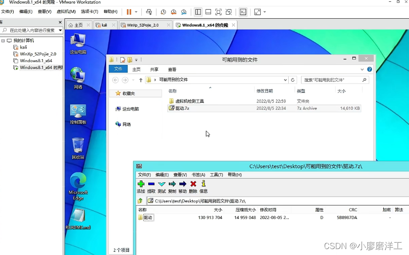Toggle the thumbnail bar view icon
The width and height of the screenshot is (409, 255).
(208, 12)
